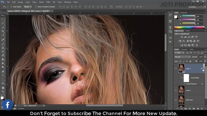
Task: Select the Hand tool
Action: pyautogui.click(x=3, y=88)
